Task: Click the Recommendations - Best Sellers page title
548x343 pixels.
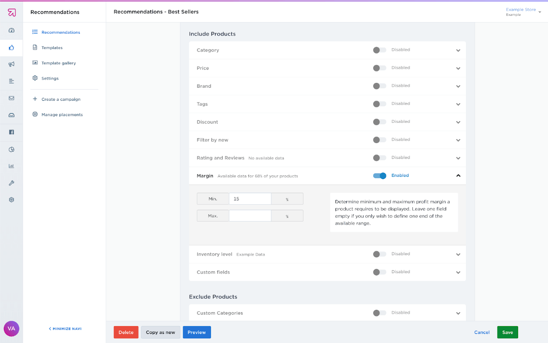Action: pyautogui.click(x=156, y=12)
